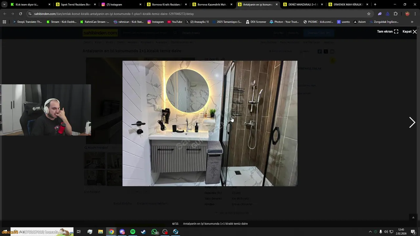Open the Instagram bookmark

pos(156,22)
